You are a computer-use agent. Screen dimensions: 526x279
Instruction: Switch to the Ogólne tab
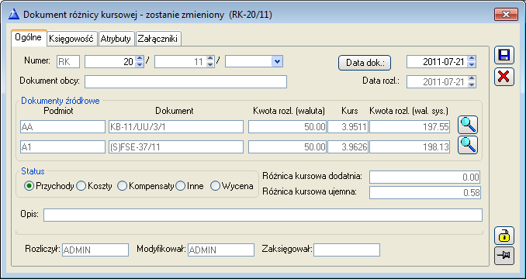click(29, 37)
